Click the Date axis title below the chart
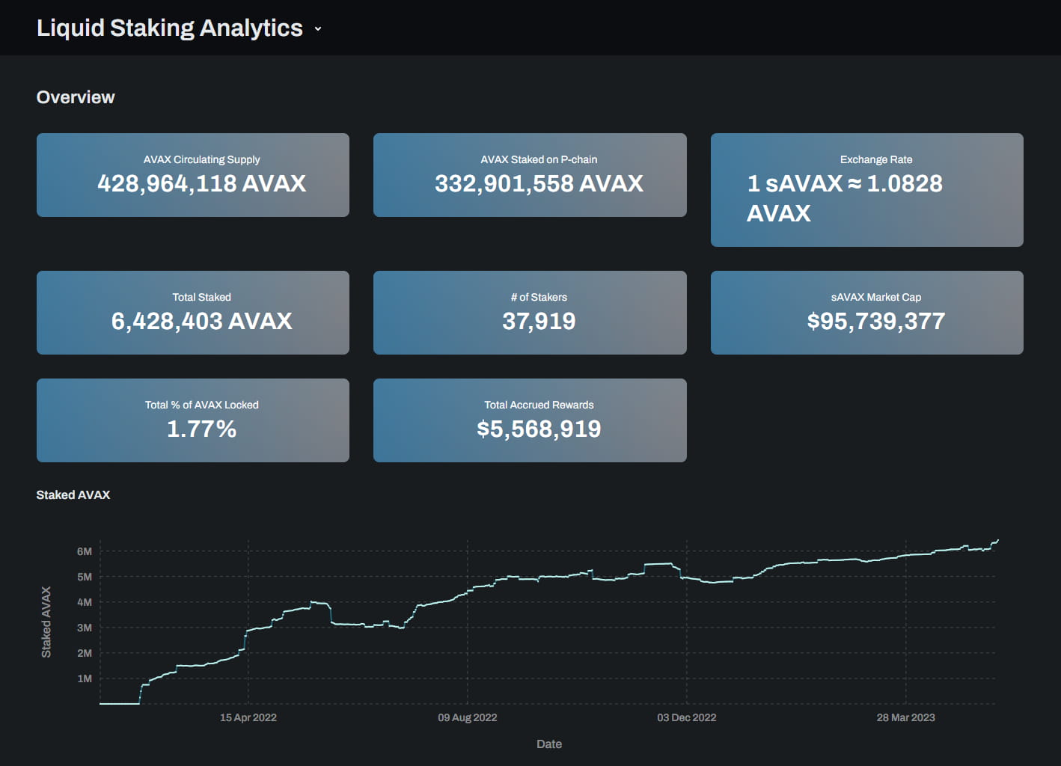The height and width of the screenshot is (766, 1061). pyautogui.click(x=548, y=744)
